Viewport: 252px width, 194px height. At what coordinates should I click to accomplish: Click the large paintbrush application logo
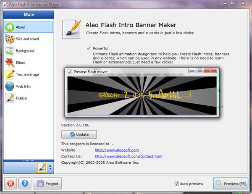tap(71, 29)
